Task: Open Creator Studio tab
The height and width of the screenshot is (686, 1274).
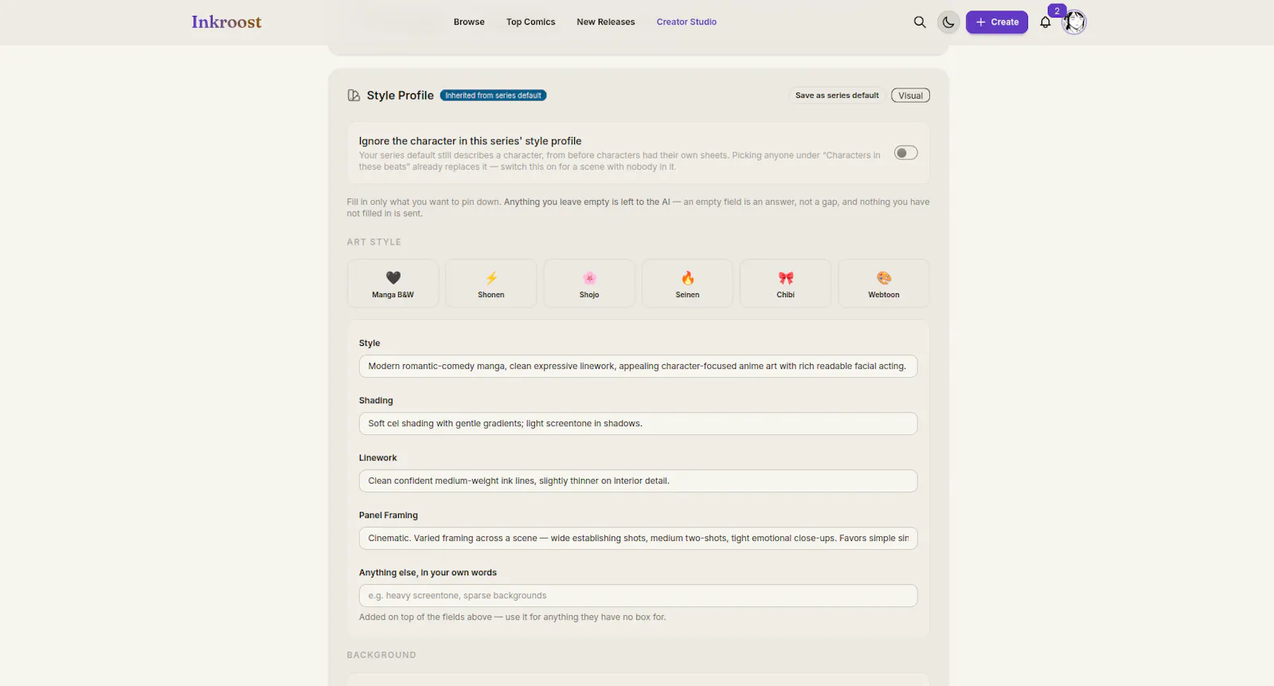Action: [x=686, y=22]
